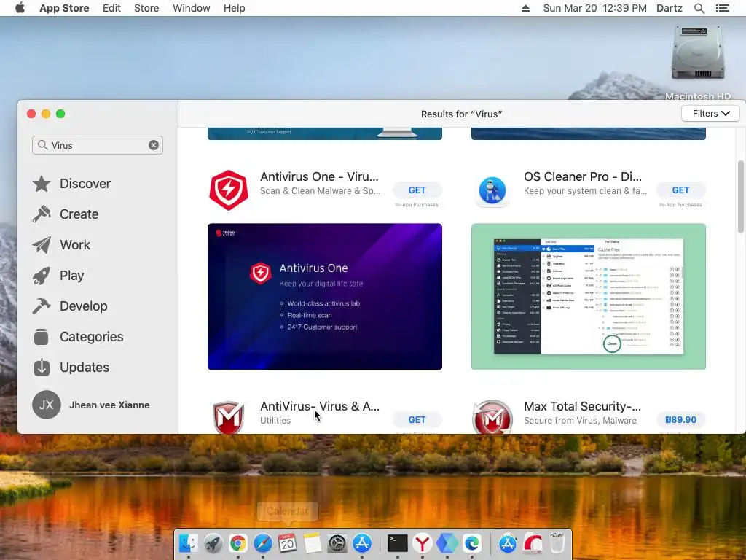
Task: Open OS Cleaner Pro app icon
Action: click(492, 190)
